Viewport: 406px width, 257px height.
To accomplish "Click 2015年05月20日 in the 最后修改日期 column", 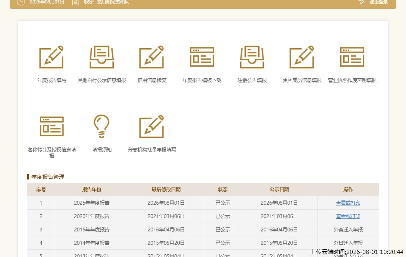I will pyautogui.click(x=166, y=243).
